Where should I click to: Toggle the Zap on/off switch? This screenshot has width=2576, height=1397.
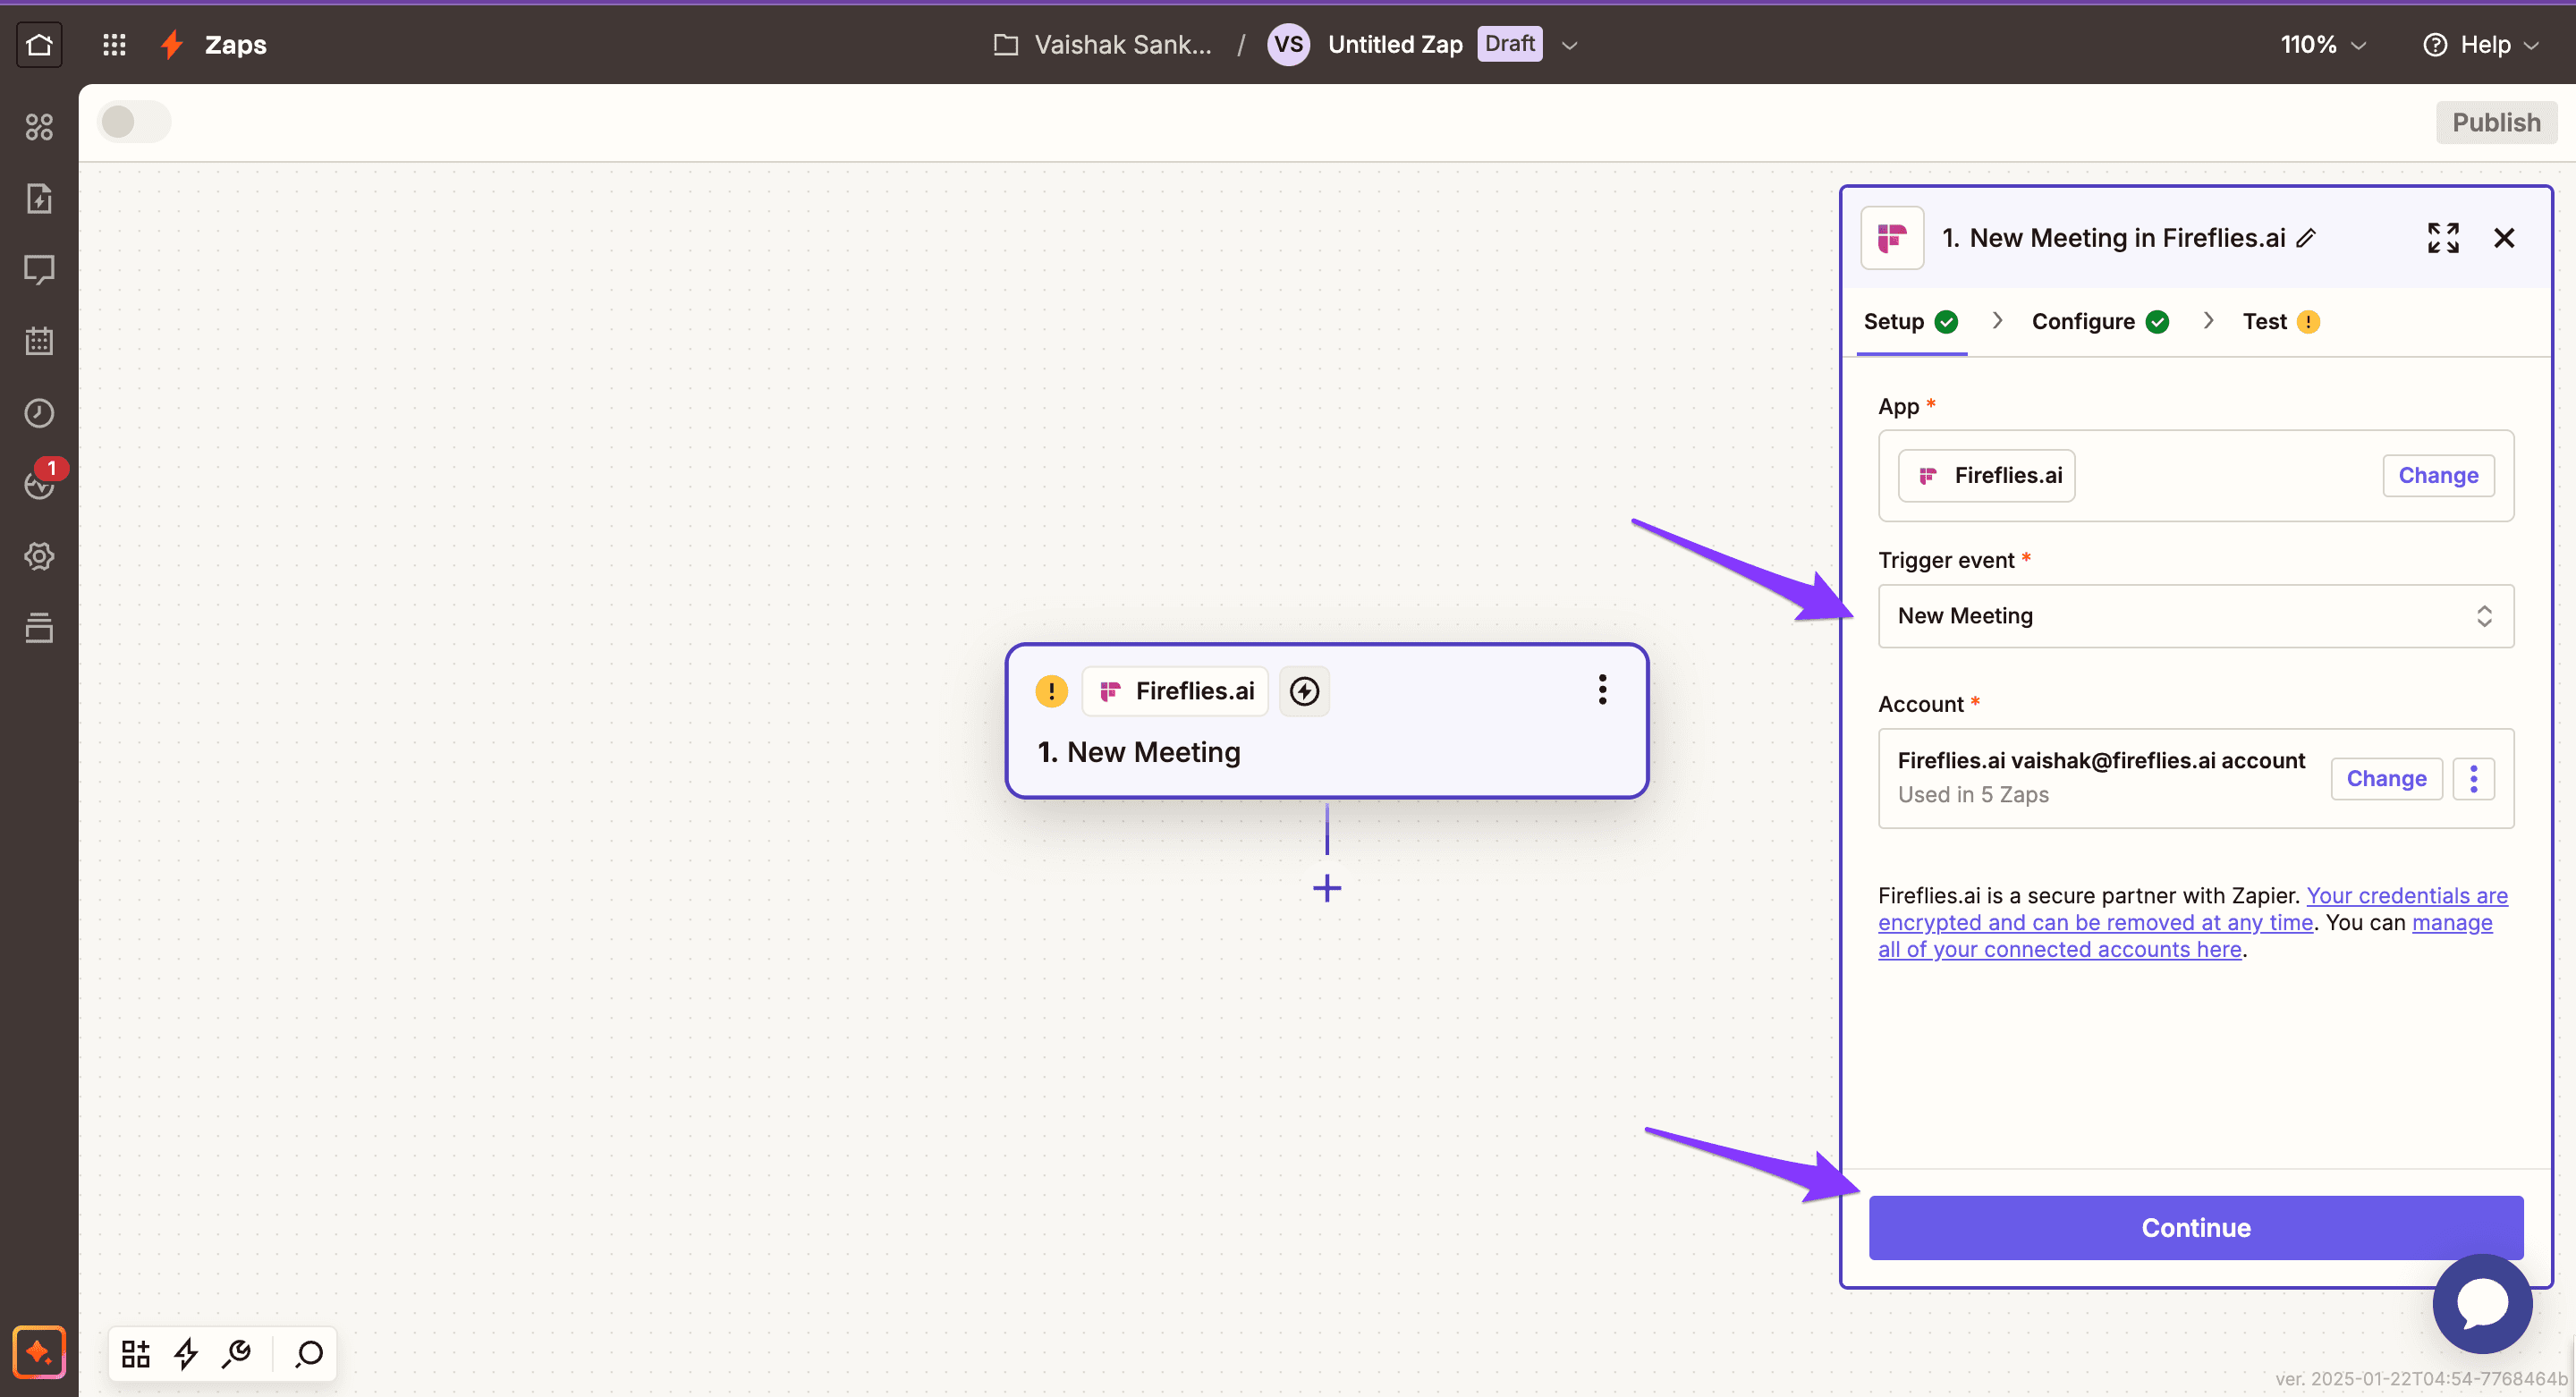click(x=135, y=122)
